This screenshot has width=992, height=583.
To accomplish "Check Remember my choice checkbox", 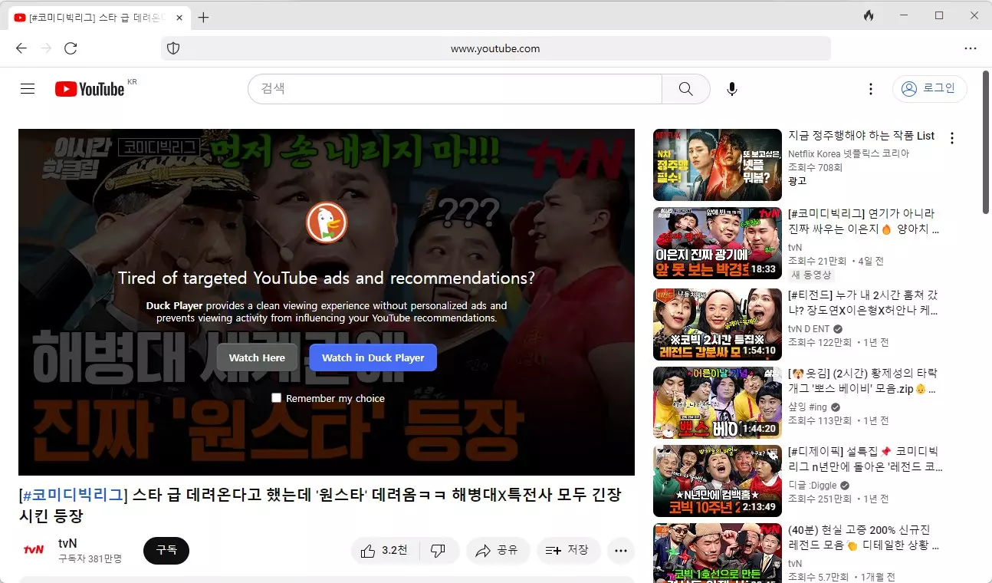I will (x=277, y=397).
